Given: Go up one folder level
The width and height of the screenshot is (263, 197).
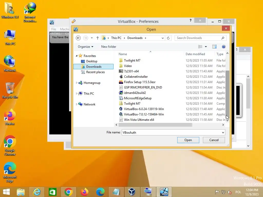Looking at the screenshot, I should pyautogui.click(x=97, y=38).
